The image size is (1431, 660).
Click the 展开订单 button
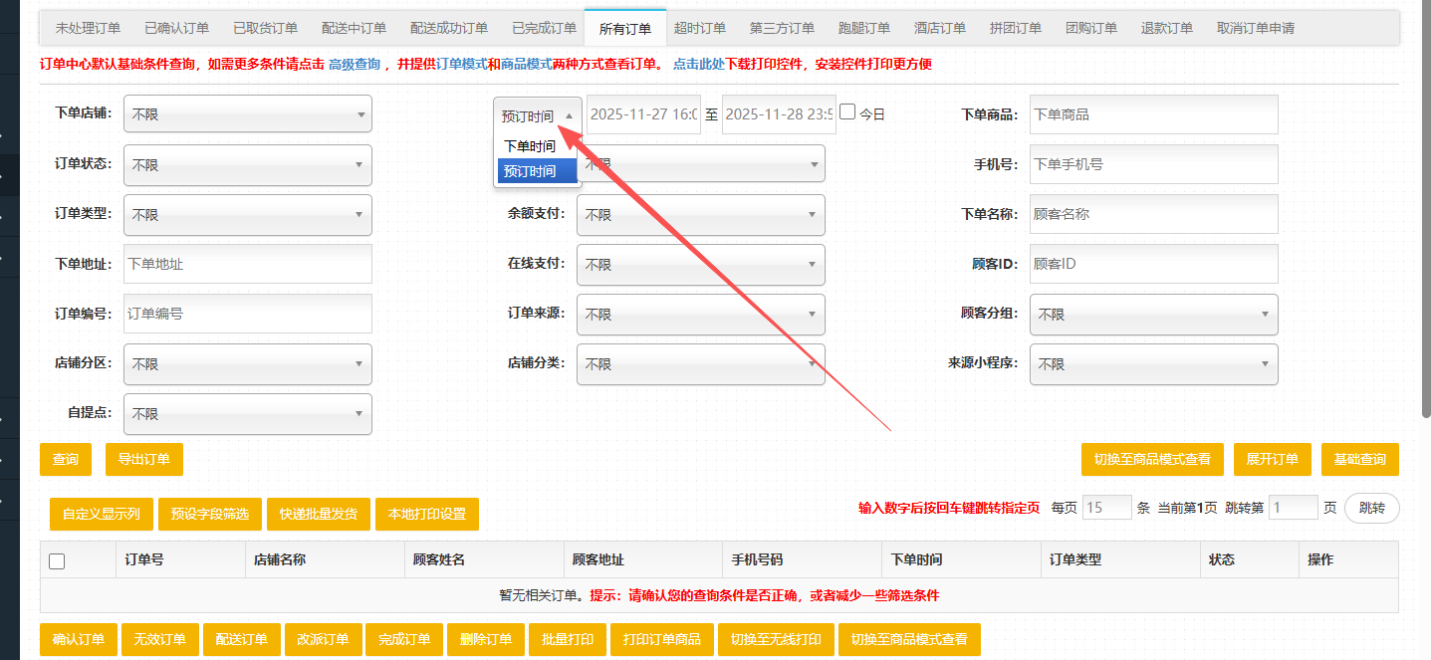tap(1273, 459)
